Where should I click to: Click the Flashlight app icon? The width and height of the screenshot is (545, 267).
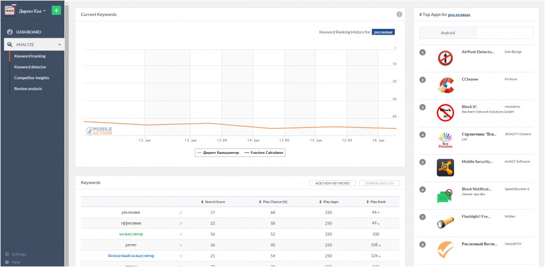pos(445,222)
